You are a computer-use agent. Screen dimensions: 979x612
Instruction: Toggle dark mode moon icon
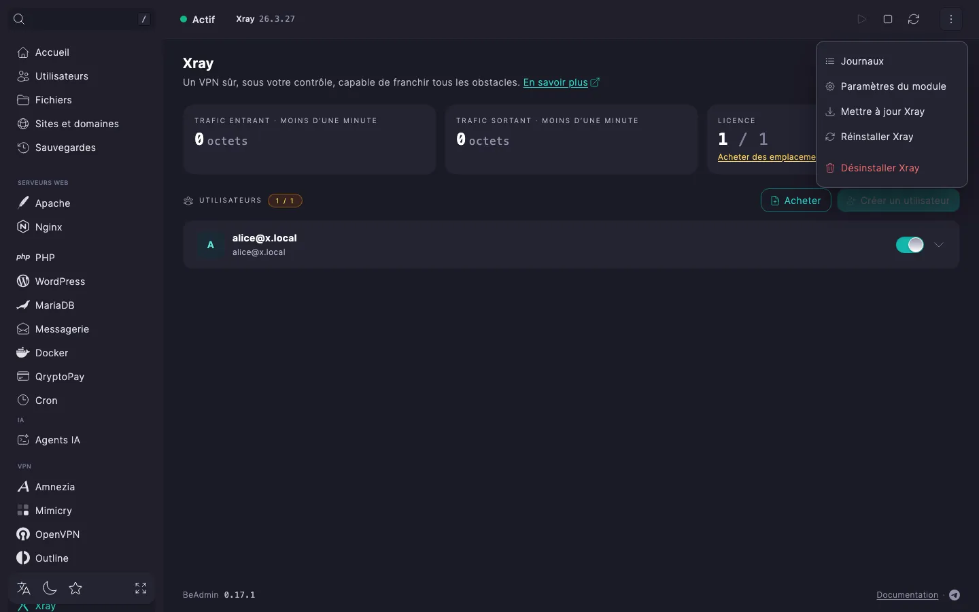(x=50, y=588)
